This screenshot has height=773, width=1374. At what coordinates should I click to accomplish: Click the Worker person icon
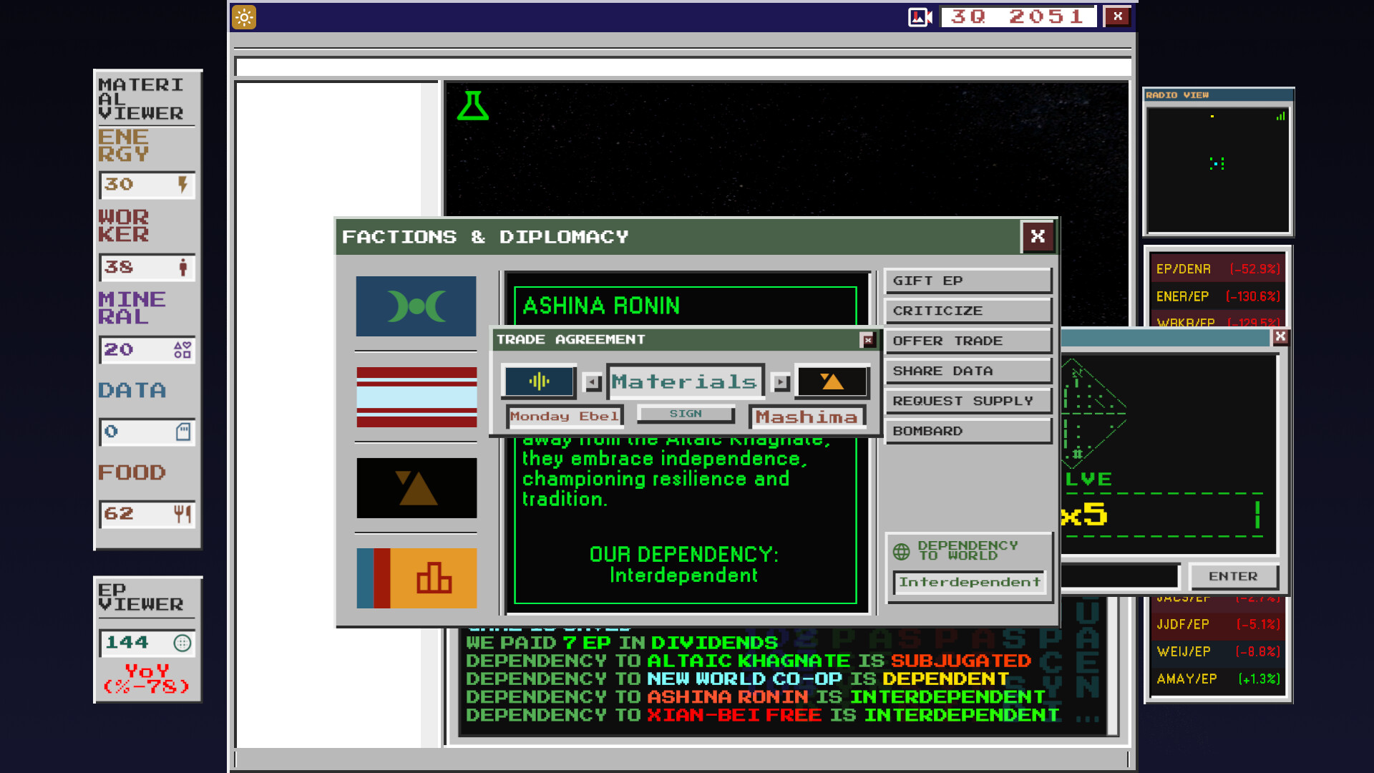[183, 268]
